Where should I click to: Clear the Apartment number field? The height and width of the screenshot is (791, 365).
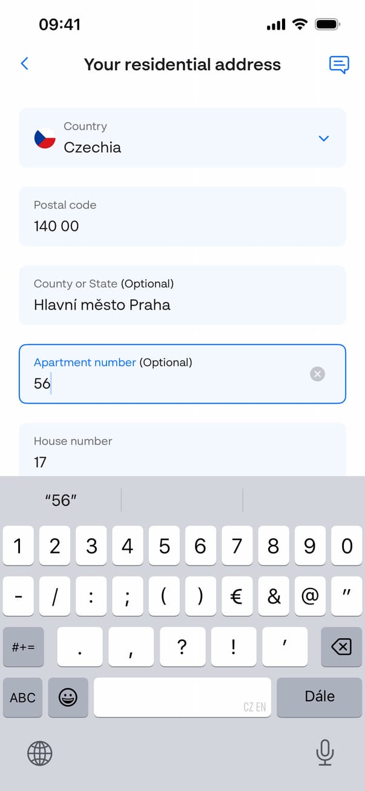[x=317, y=374]
